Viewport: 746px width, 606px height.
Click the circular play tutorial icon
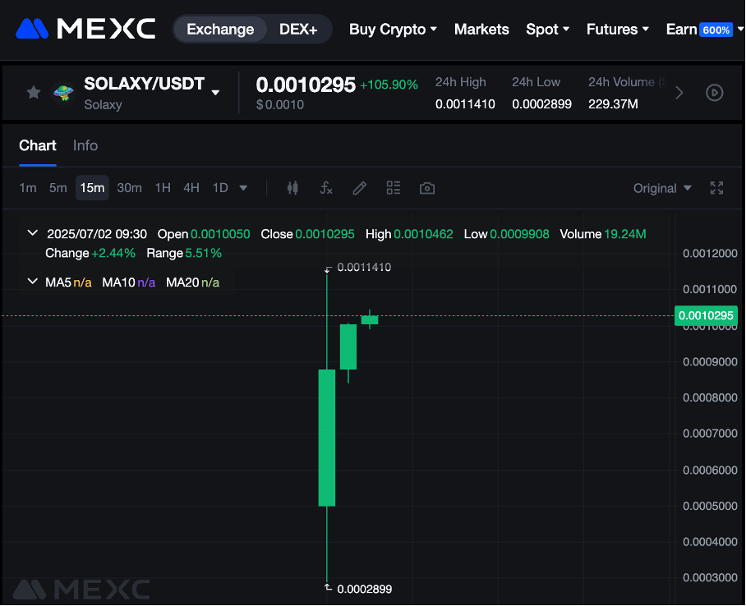[715, 93]
